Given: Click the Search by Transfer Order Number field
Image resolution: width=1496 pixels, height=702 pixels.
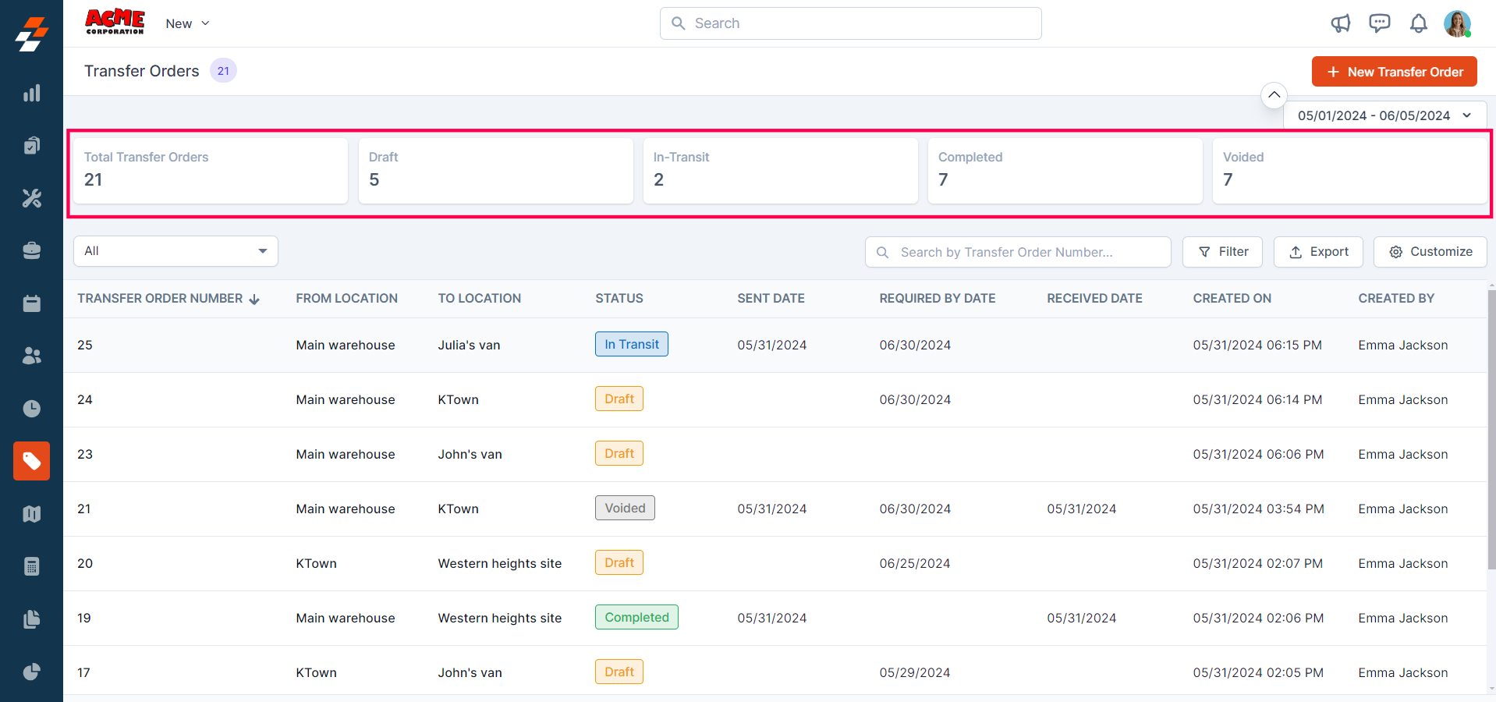Looking at the screenshot, I should 1018,252.
